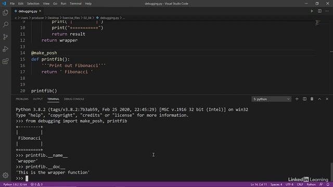The image size is (333, 187).
Task: Select Python 3.8.2 32-bit interpreter in status bar
Action: pyautogui.click(x=15, y=184)
